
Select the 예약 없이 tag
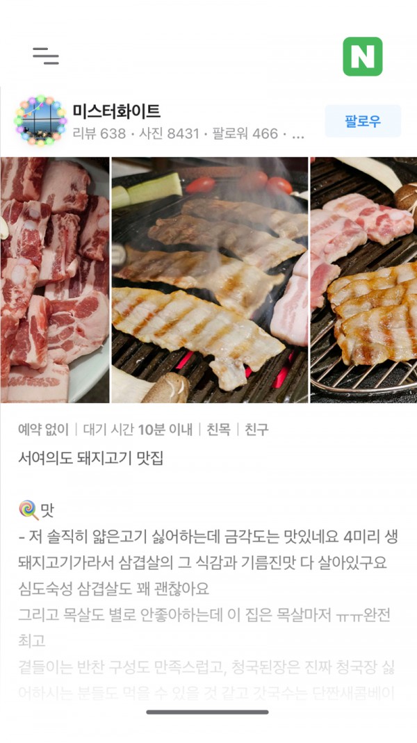(43, 430)
